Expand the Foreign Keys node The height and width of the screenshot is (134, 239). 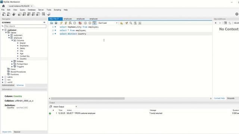pyautogui.click(x=12, y=64)
